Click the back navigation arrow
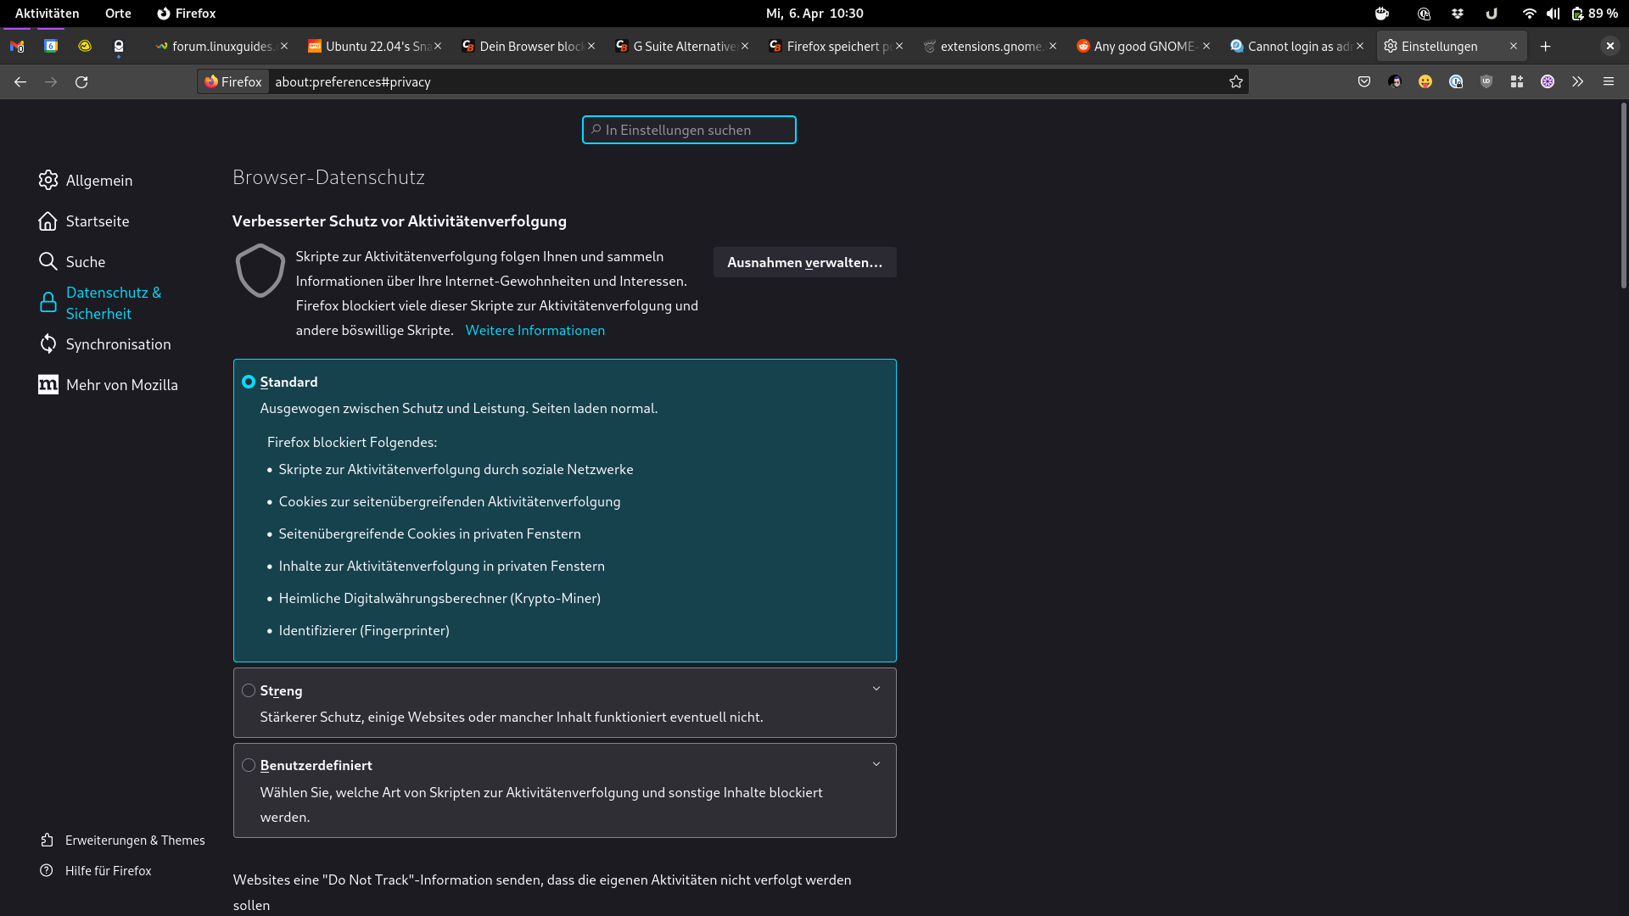 [x=20, y=81]
